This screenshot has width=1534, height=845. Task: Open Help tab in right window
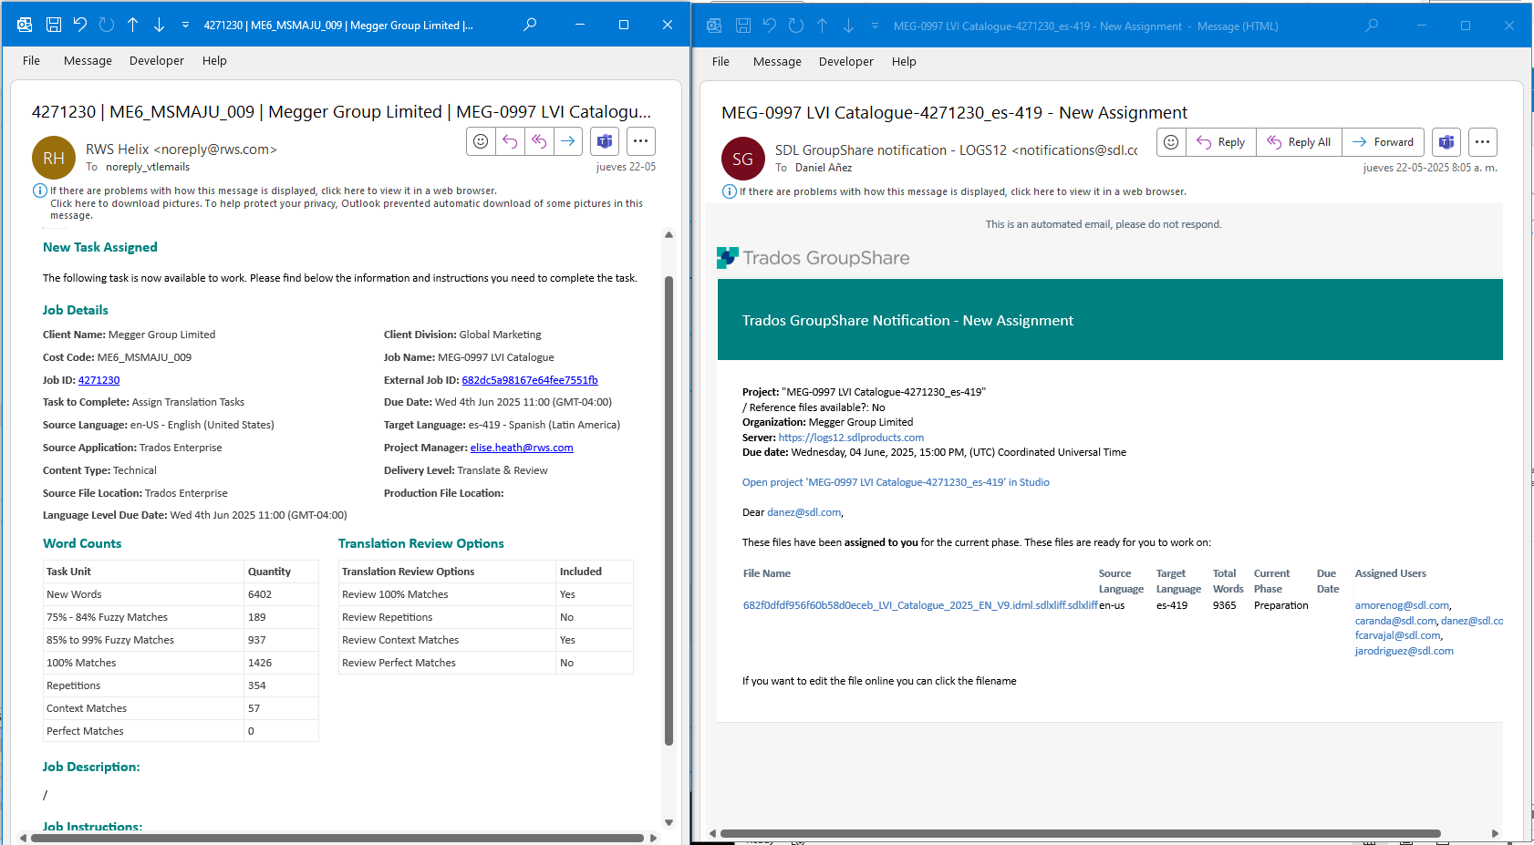pos(904,61)
